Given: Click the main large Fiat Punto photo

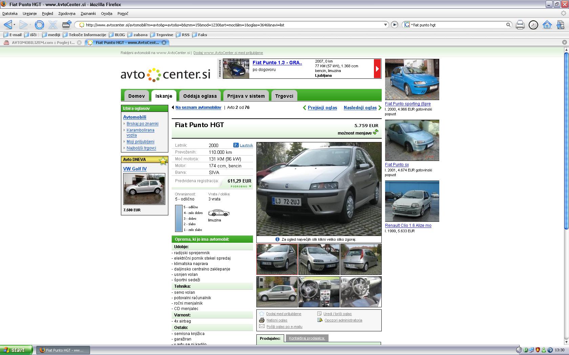Looking at the screenshot, I should pos(319,189).
